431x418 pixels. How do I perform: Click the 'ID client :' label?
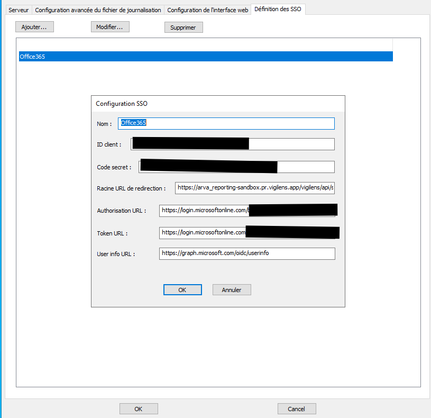click(x=109, y=144)
